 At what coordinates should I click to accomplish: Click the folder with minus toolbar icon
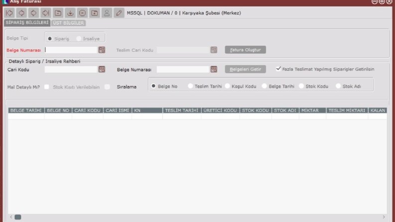pos(58,13)
